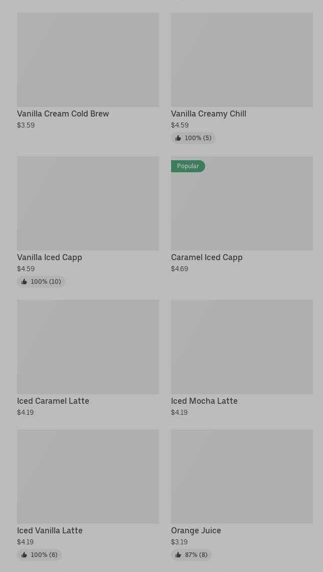Screen dimensions: 323x572
Task: Open the Orange Juice product image
Action: click(x=242, y=477)
